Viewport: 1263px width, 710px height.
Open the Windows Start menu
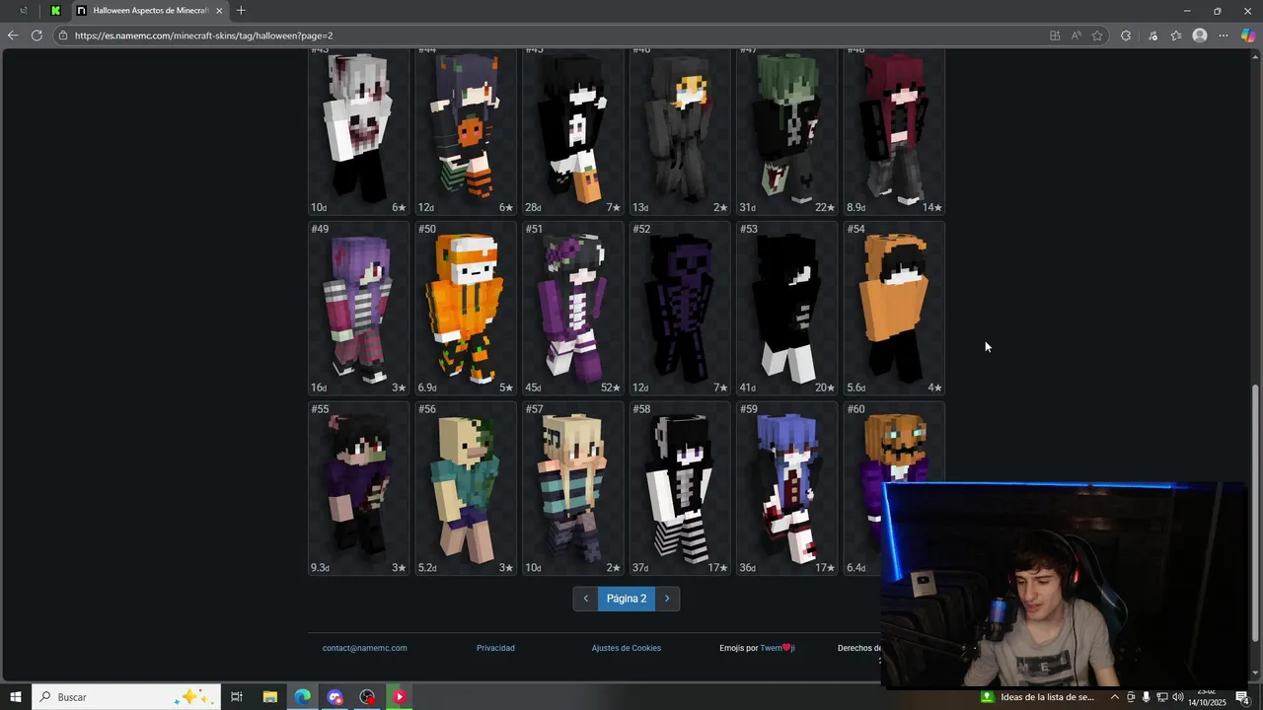(15, 697)
